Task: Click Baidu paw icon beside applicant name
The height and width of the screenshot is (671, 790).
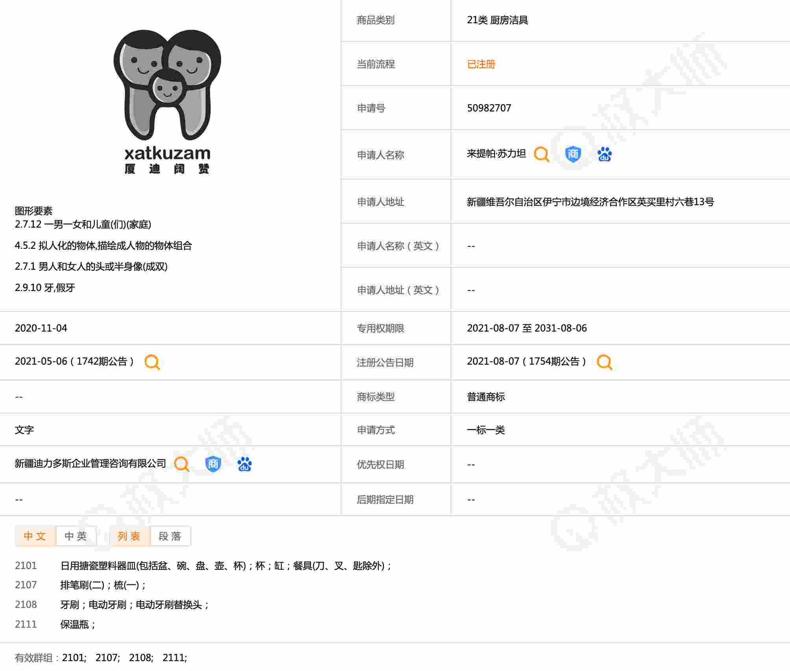Action: [x=604, y=154]
